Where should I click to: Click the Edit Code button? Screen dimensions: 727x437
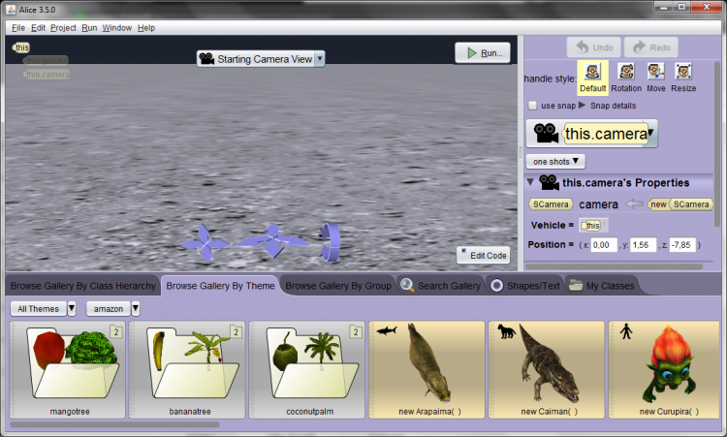point(483,256)
